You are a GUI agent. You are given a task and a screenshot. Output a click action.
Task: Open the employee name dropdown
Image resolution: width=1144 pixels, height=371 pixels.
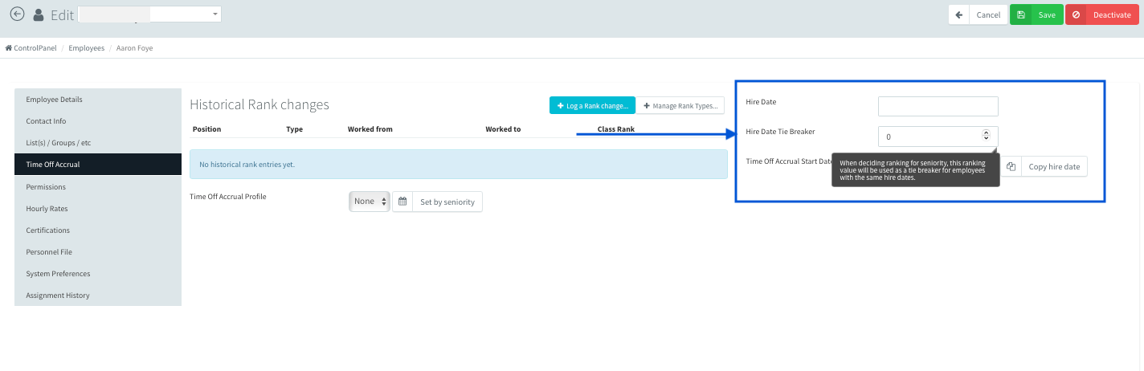pos(150,14)
